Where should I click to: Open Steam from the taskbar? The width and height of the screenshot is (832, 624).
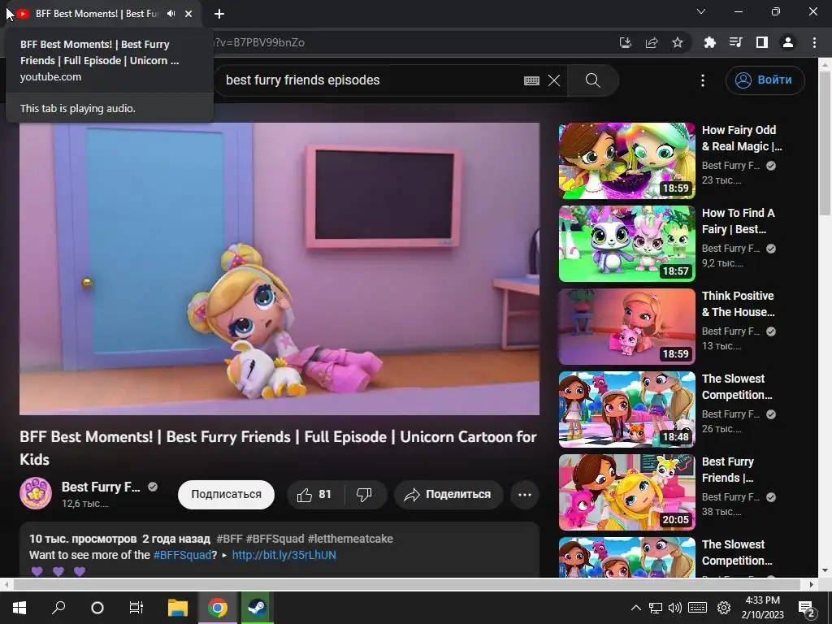click(x=257, y=608)
